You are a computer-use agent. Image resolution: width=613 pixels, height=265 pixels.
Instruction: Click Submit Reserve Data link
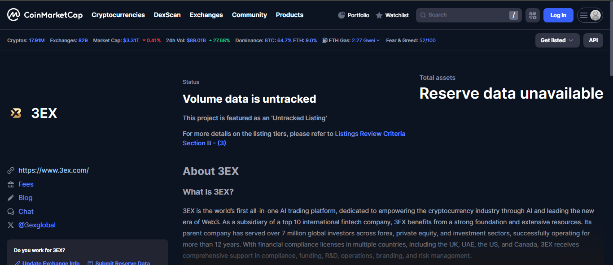tap(119, 263)
